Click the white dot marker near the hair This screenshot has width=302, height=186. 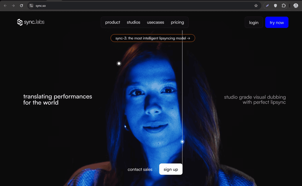point(119,63)
